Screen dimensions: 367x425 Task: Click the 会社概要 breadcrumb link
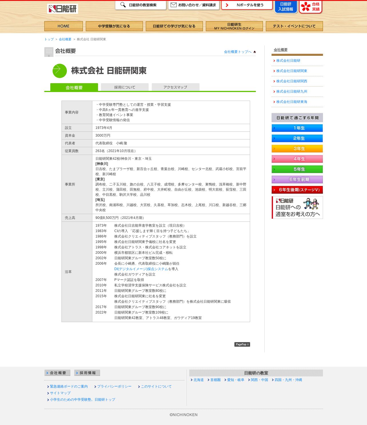coord(65,39)
